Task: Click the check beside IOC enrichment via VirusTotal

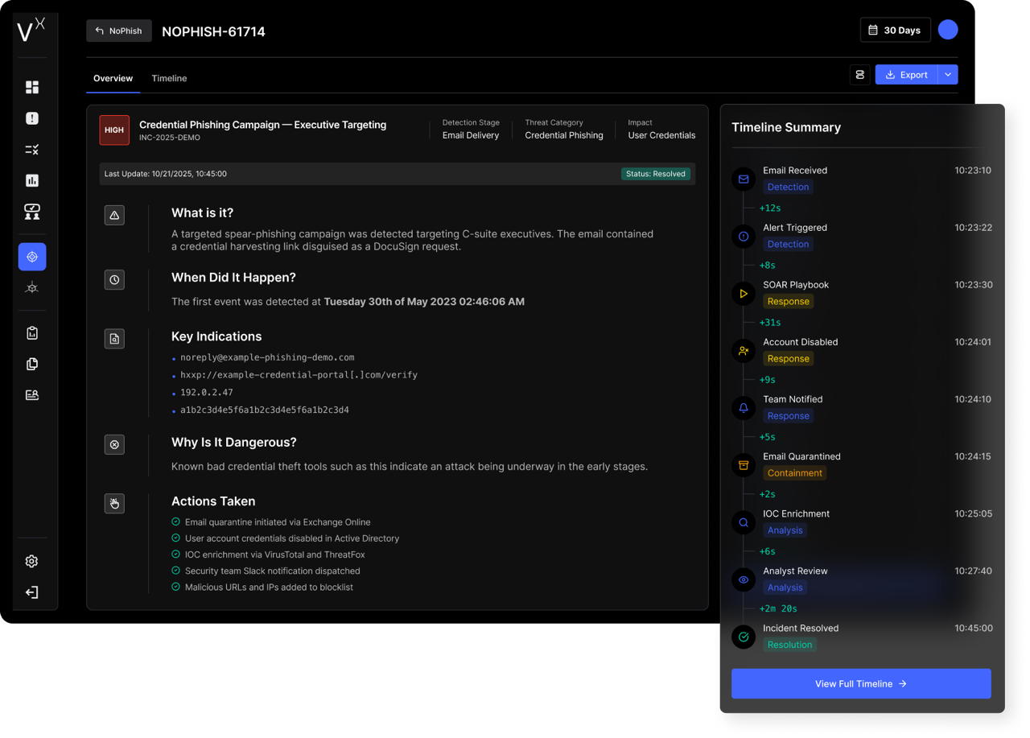Action: tap(175, 555)
